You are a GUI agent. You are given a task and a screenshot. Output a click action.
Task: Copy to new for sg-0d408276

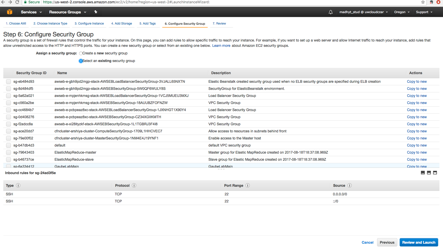click(417, 117)
